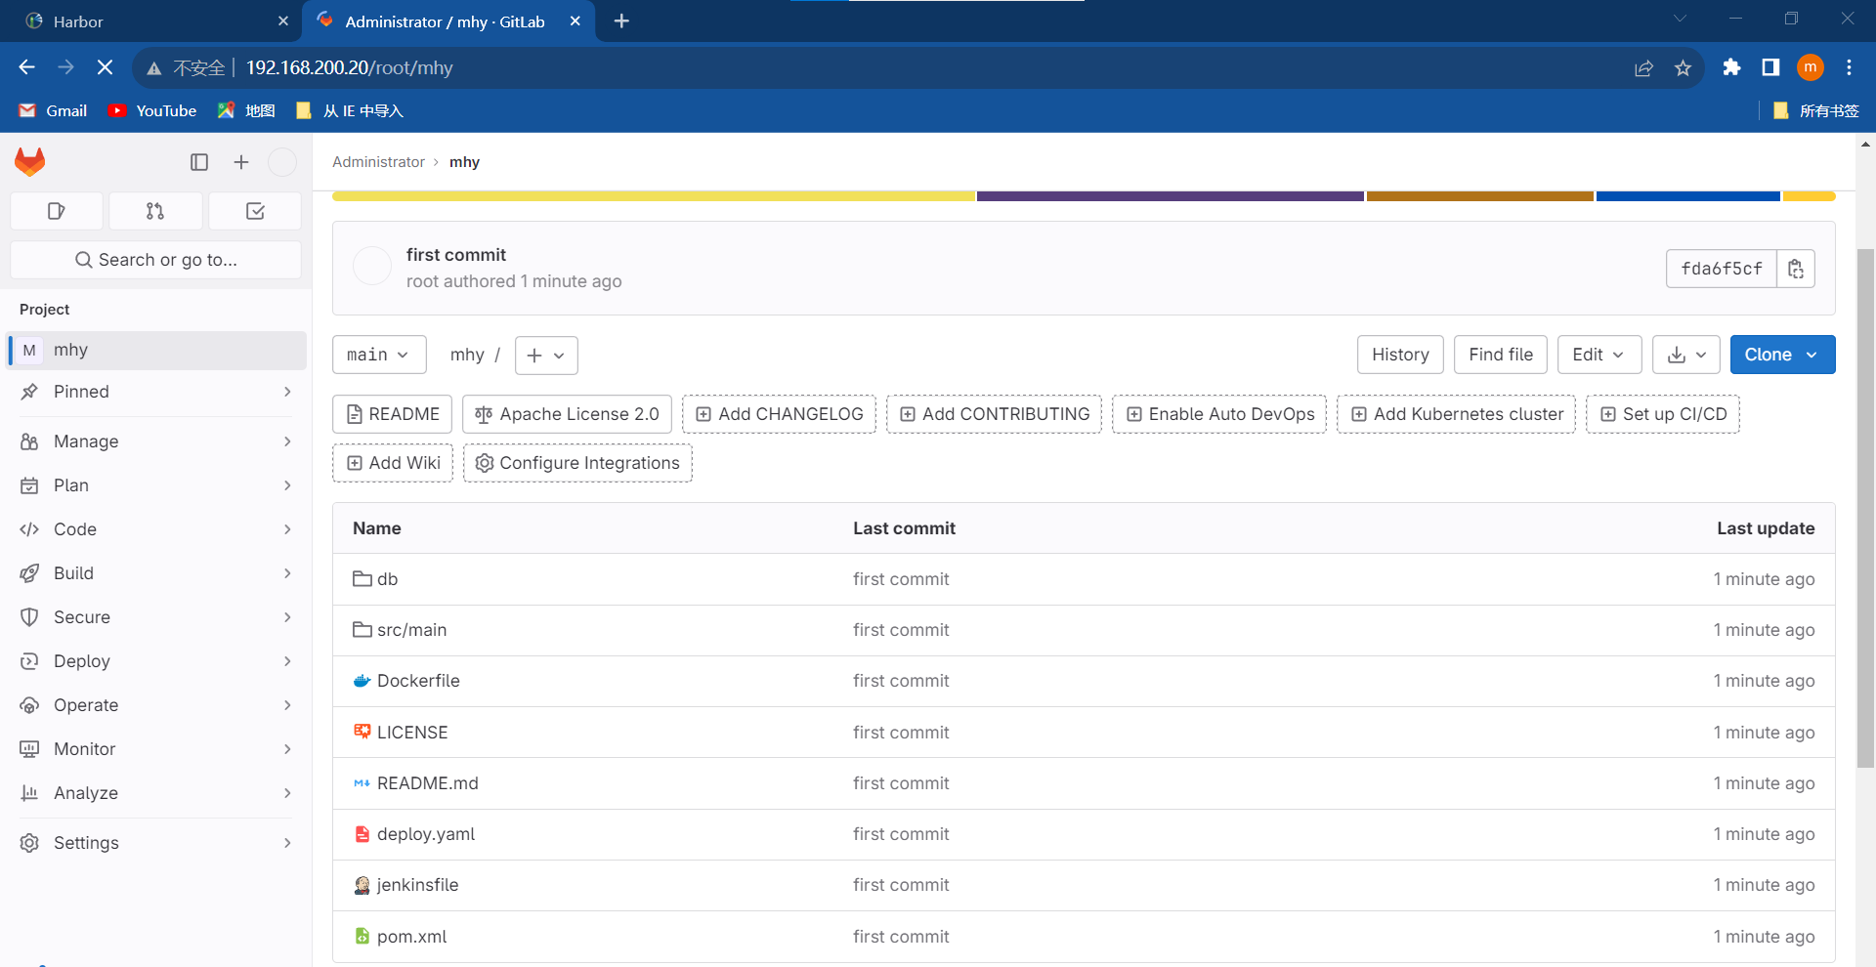The image size is (1876, 967).
Task: Click the Dockerfile whale icon
Action: pyautogui.click(x=362, y=681)
